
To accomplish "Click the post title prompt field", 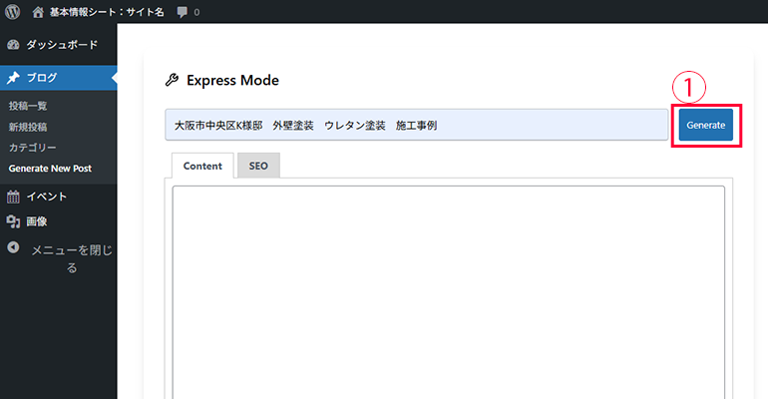I will pyautogui.click(x=416, y=126).
